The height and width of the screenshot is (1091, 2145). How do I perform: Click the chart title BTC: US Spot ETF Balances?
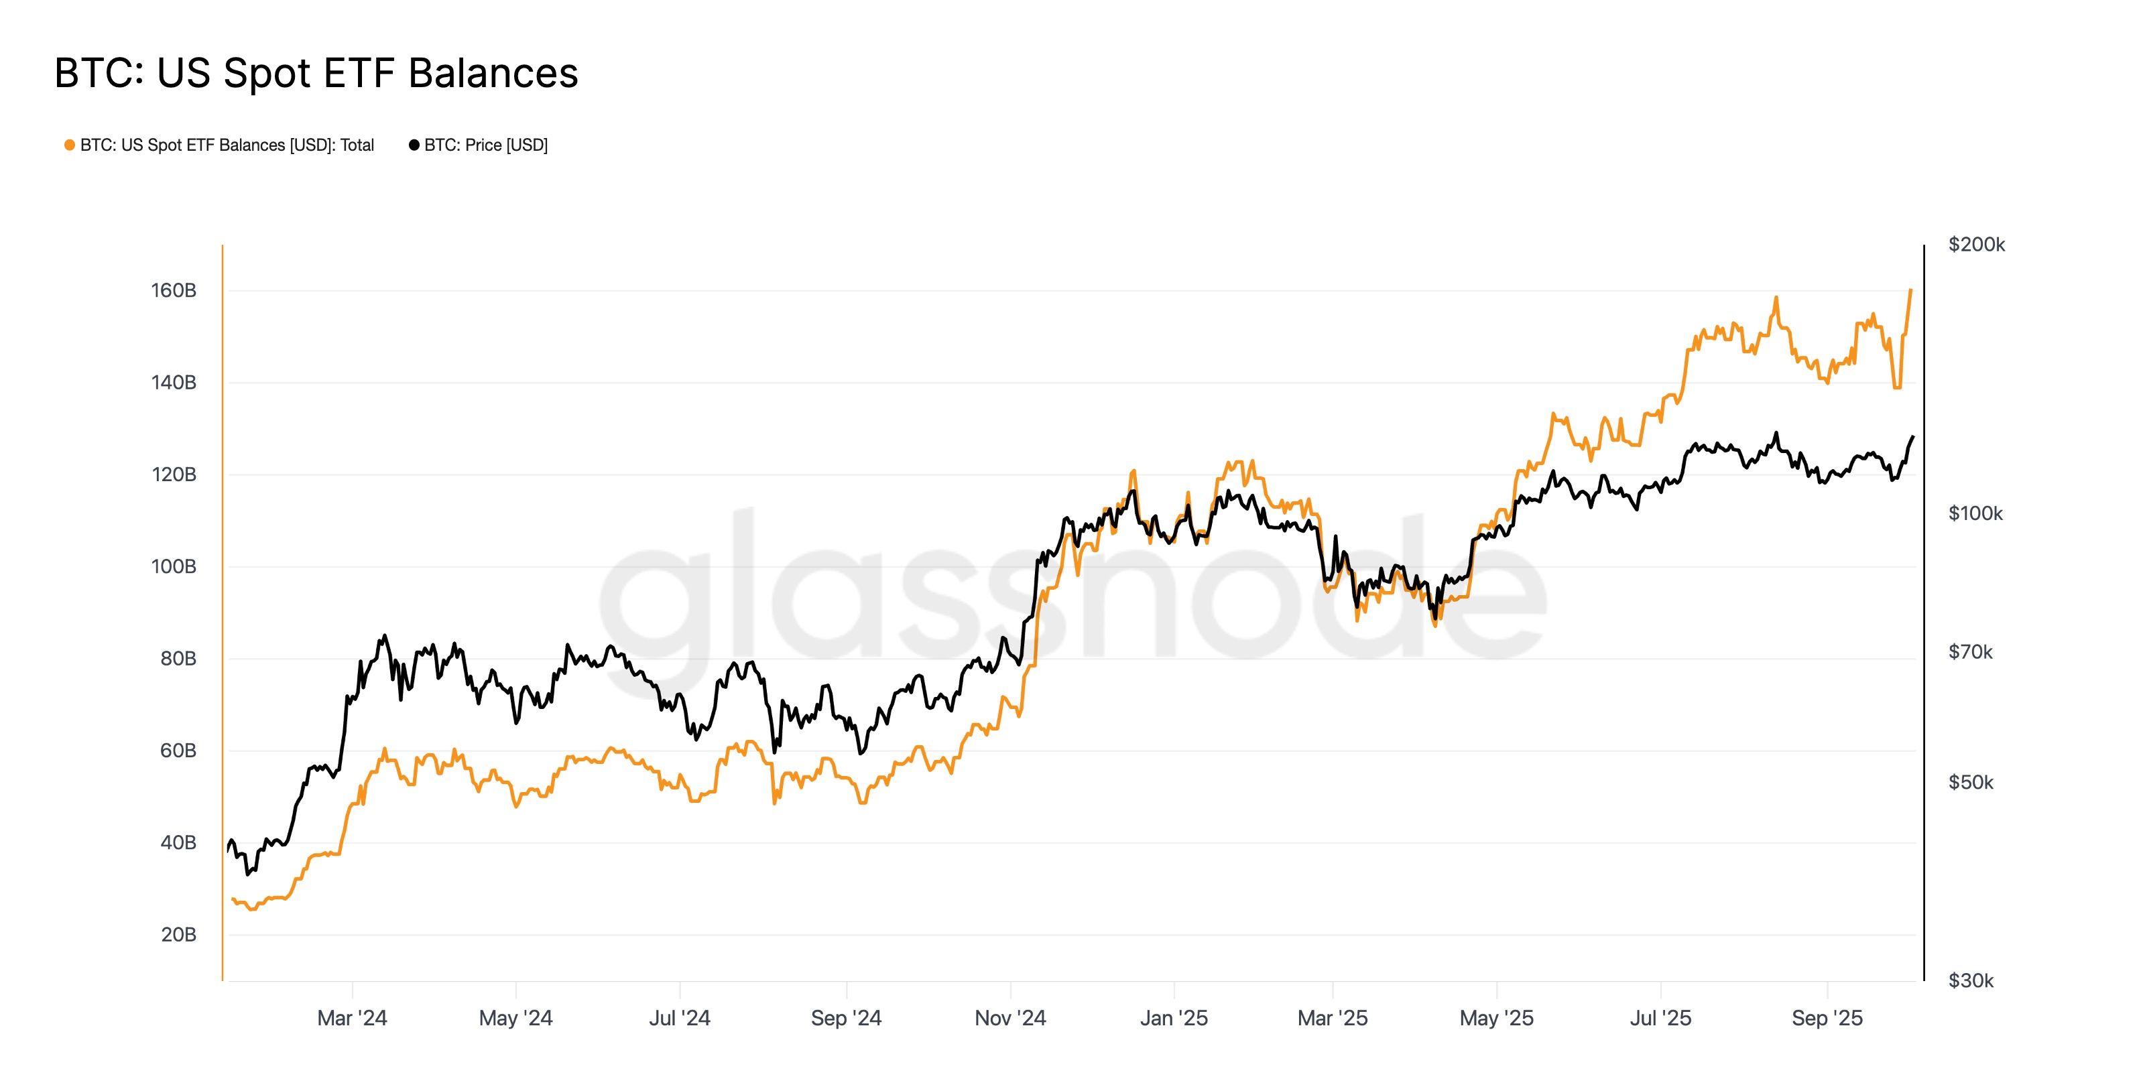(x=316, y=73)
